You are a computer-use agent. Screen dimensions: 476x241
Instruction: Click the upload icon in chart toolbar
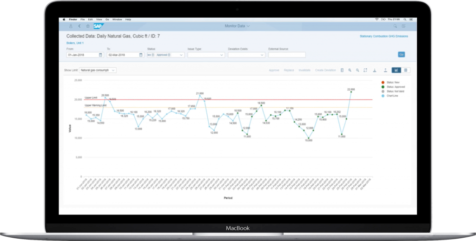click(385, 70)
